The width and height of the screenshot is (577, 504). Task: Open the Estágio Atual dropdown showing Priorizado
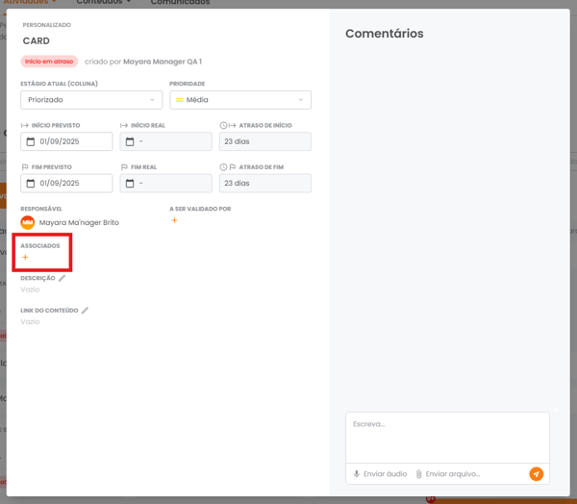(x=91, y=100)
